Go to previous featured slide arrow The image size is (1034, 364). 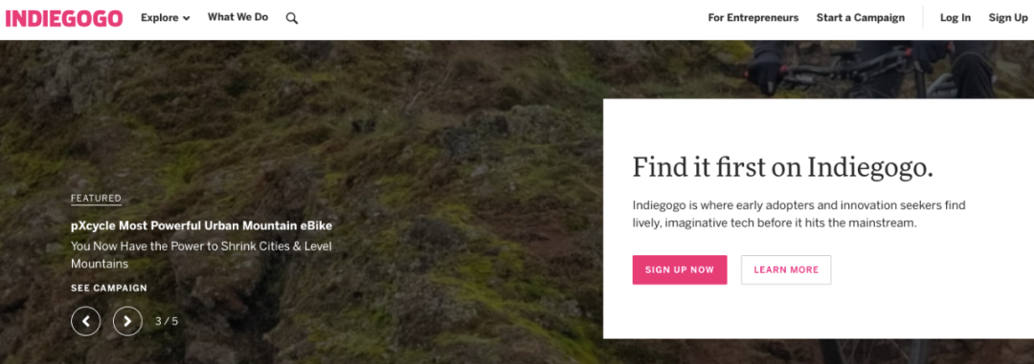86,321
